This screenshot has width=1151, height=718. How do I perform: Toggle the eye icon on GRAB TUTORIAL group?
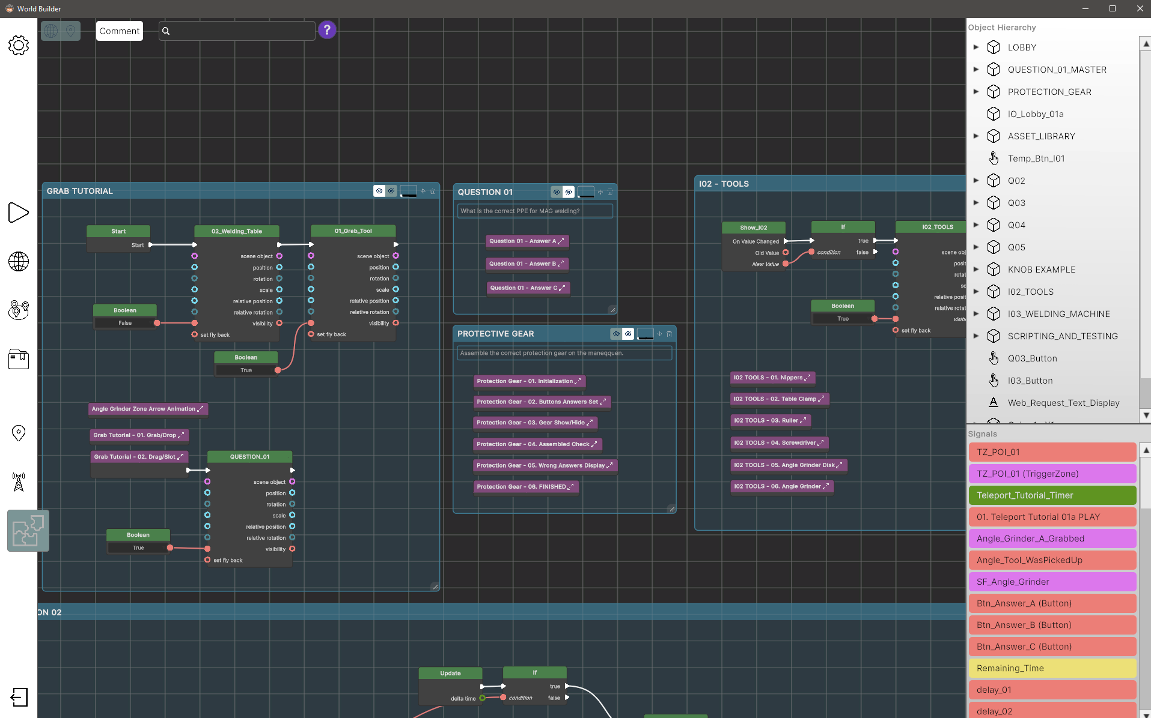[379, 190]
